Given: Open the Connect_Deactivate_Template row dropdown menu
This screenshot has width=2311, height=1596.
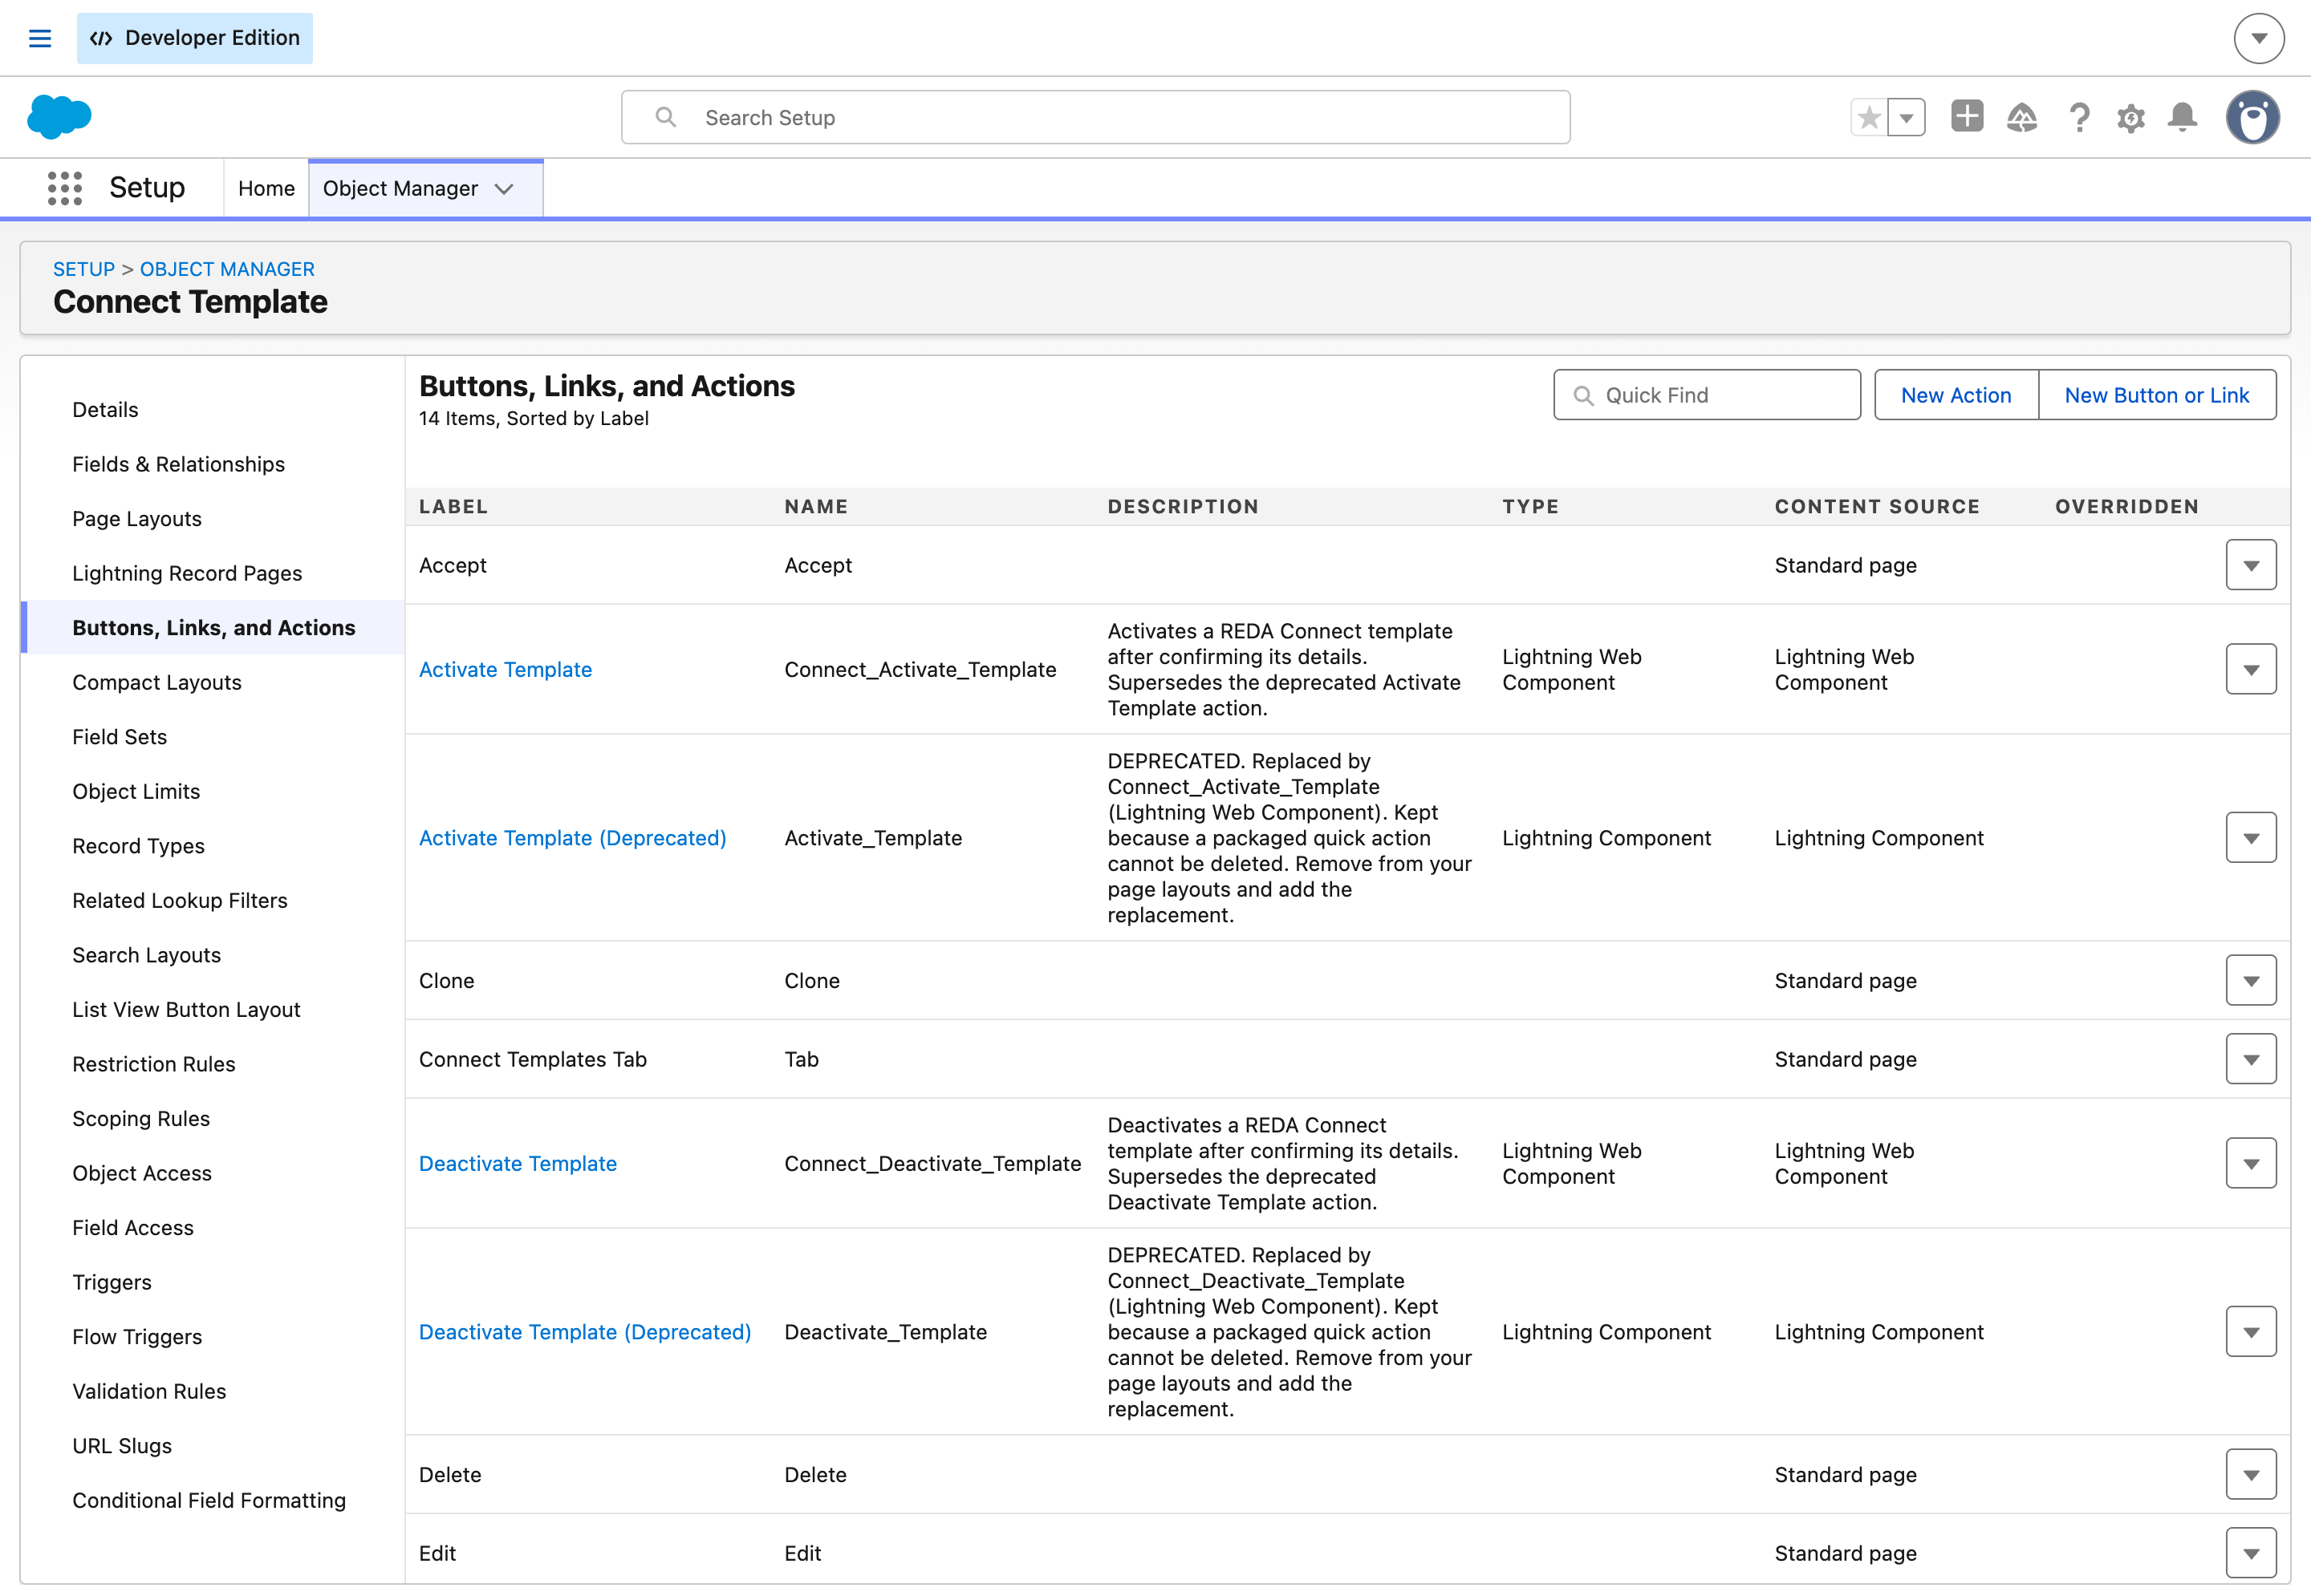Looking at the screenshot, I should (2251, 1163).
